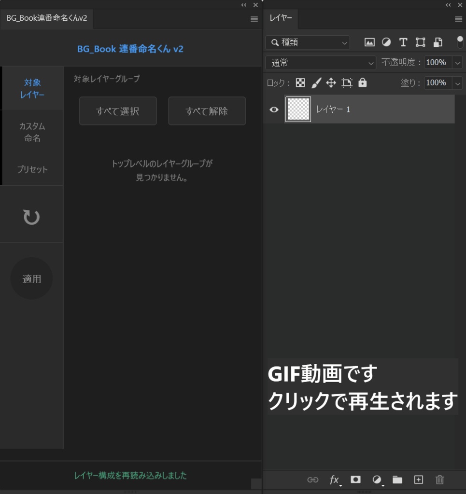466x494 pixels.
Task: Switch to the プリセット sidebar tab
Action: (32, 169)
